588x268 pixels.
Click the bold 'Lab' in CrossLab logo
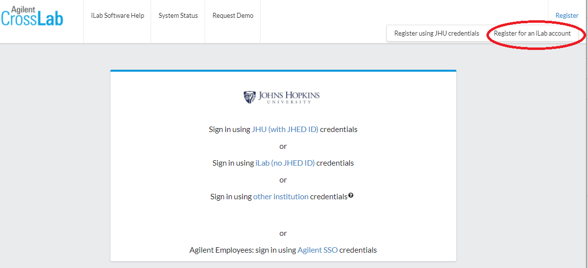[x=50, y=19]
